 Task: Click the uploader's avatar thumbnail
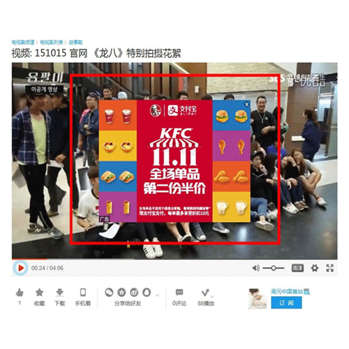point(258,299)
